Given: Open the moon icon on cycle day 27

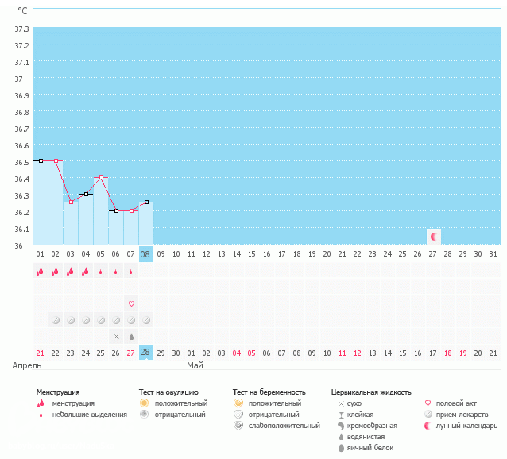Looking at the screenshot, I should click(434, 237).
